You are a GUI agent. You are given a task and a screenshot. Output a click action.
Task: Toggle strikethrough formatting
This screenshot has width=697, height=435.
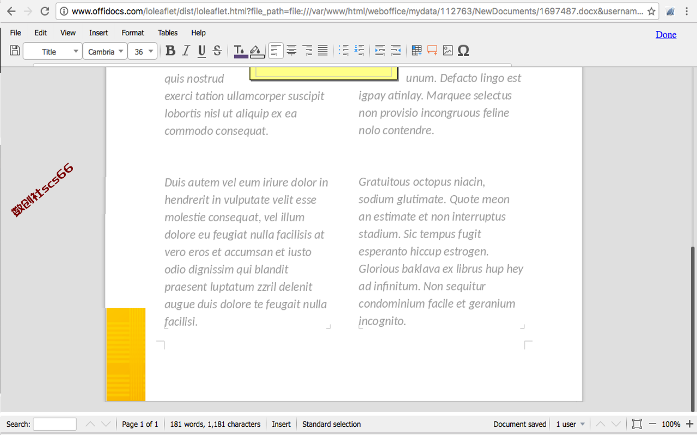tap(217, 51)
